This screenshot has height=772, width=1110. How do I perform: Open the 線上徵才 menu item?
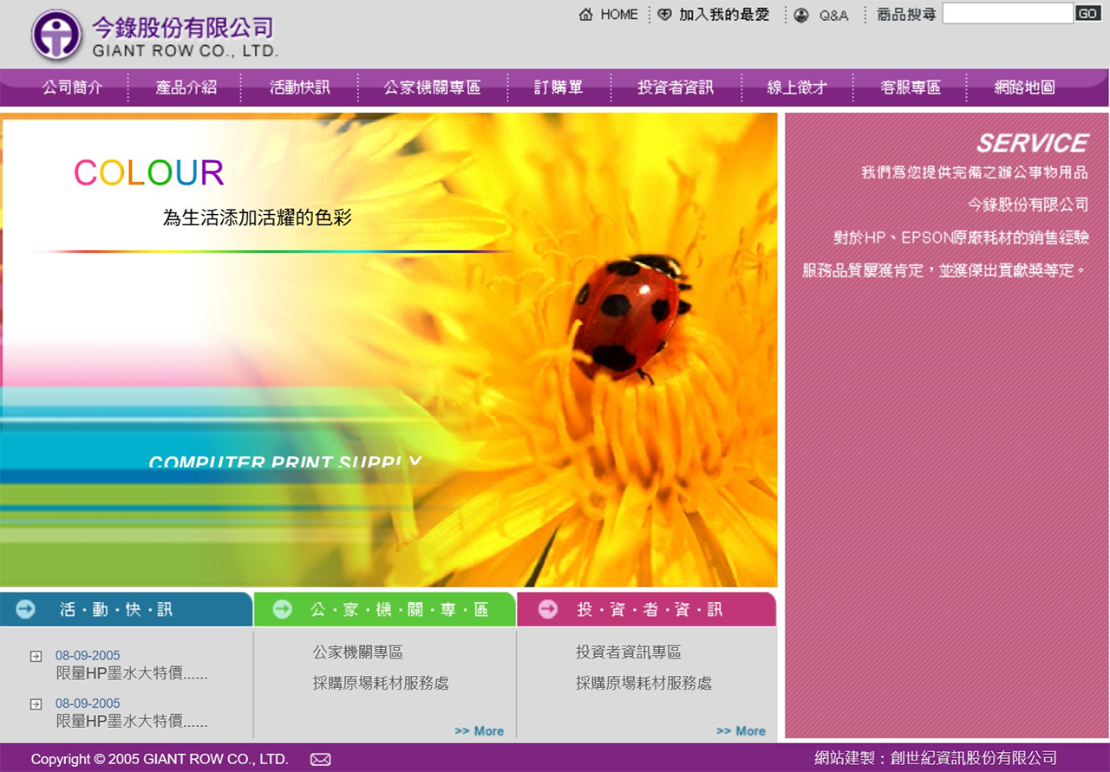pyautogui.click(x=798, y=88)
